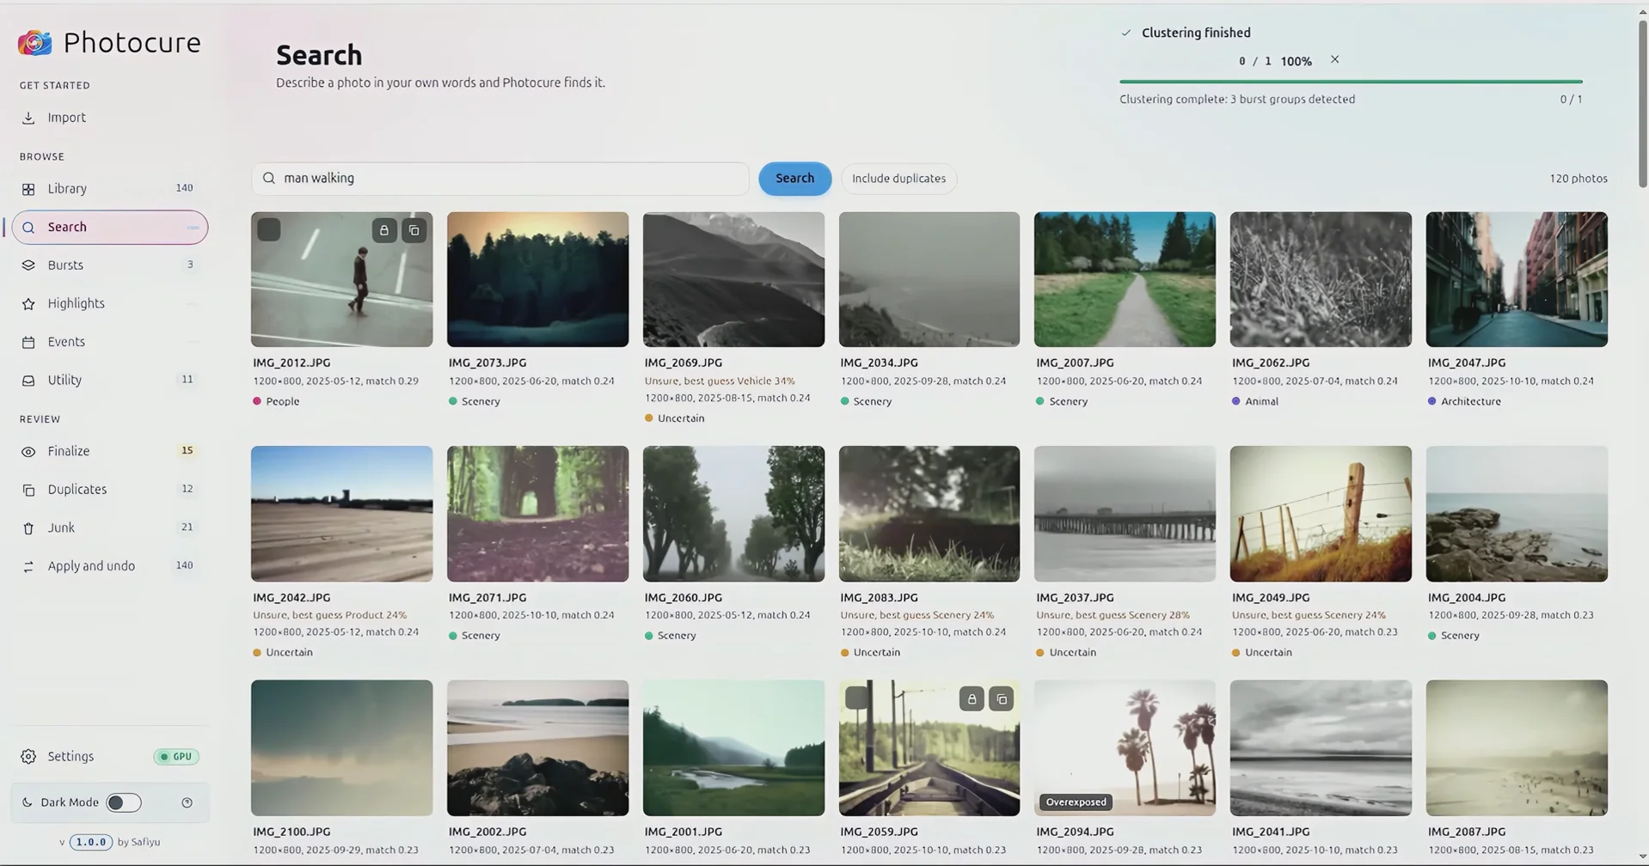
Task: Focus the 'man walking' search field
Action: tap(500, 178)
